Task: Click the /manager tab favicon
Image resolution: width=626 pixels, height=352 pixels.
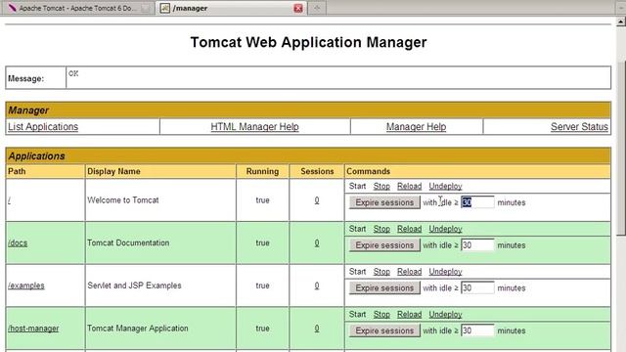Action: [165, 8]
